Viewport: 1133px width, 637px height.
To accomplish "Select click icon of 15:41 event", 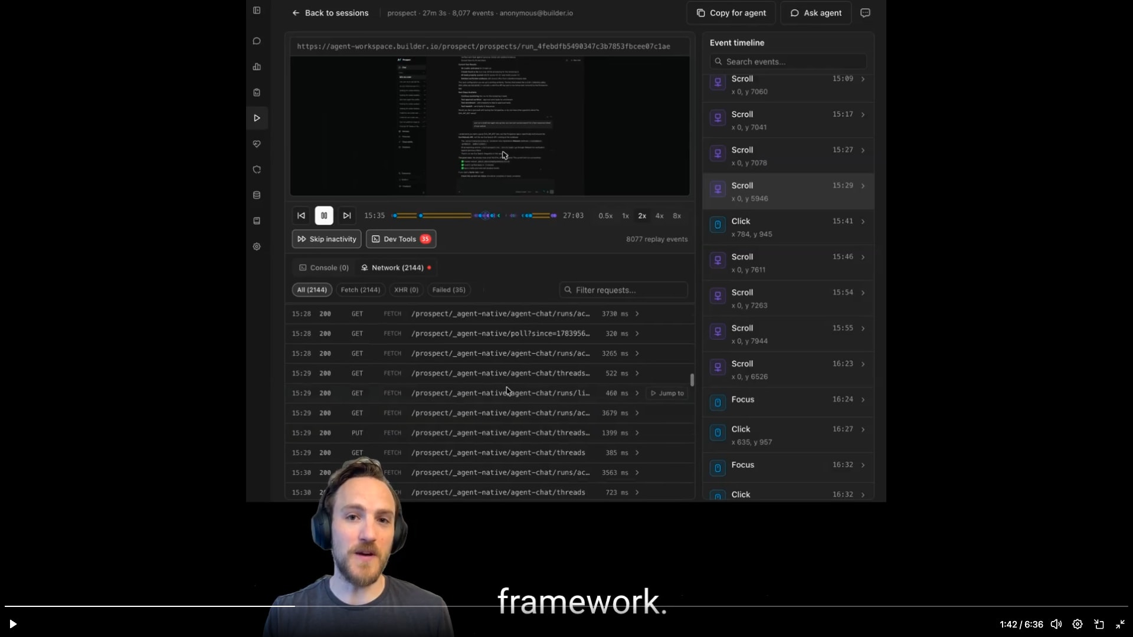I will (x=718, y=225).
